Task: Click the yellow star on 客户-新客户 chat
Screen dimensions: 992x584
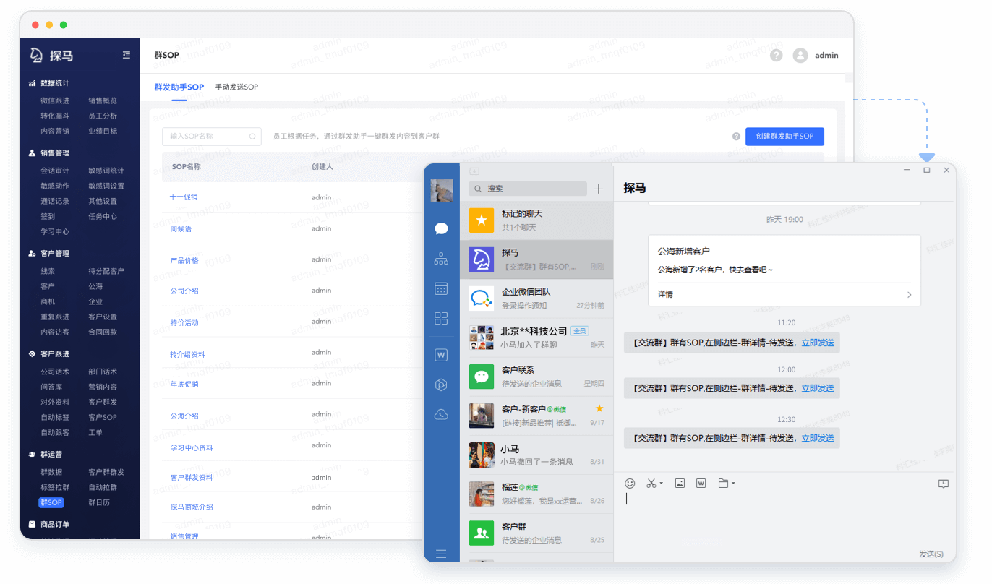Action: coord(599,408)
